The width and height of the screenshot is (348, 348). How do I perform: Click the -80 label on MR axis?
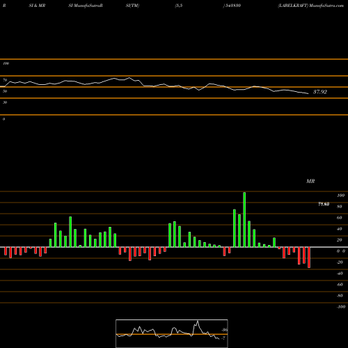[x=340, y=296]
